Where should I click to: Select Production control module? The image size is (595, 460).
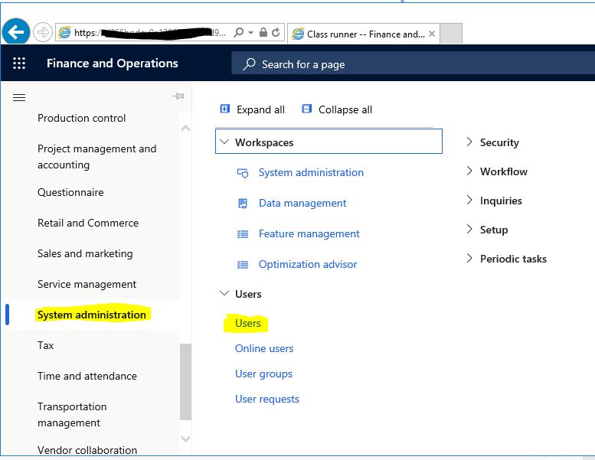82,118
